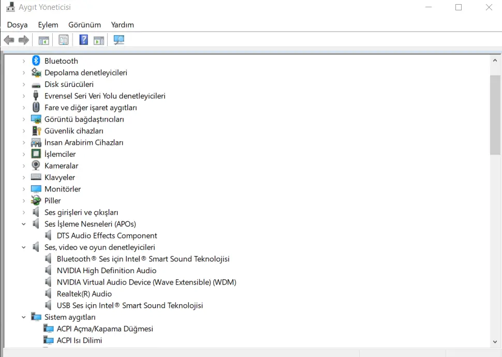Image resolution: width=502 pixels, height=357 pixels.
Task: Click the speaker icon for Ses girişleri ve çıkışları
Action: pyautogui.click(x=36, y=212)
